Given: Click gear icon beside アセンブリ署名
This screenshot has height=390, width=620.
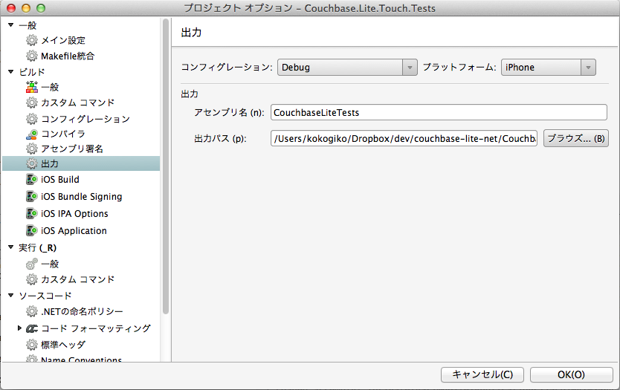Looking at the screenshot, I should (x=32, y=149).
